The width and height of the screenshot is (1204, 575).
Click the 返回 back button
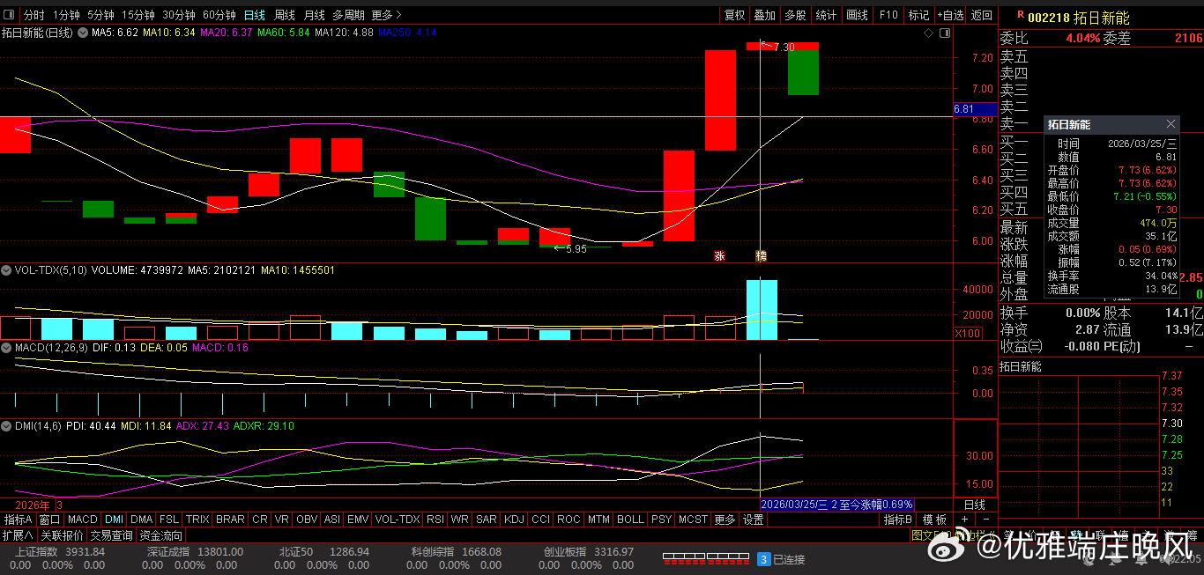click(x=982, y=15)
